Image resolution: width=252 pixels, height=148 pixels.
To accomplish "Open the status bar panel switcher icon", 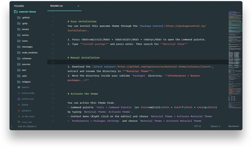I will [x=11, y=126].
